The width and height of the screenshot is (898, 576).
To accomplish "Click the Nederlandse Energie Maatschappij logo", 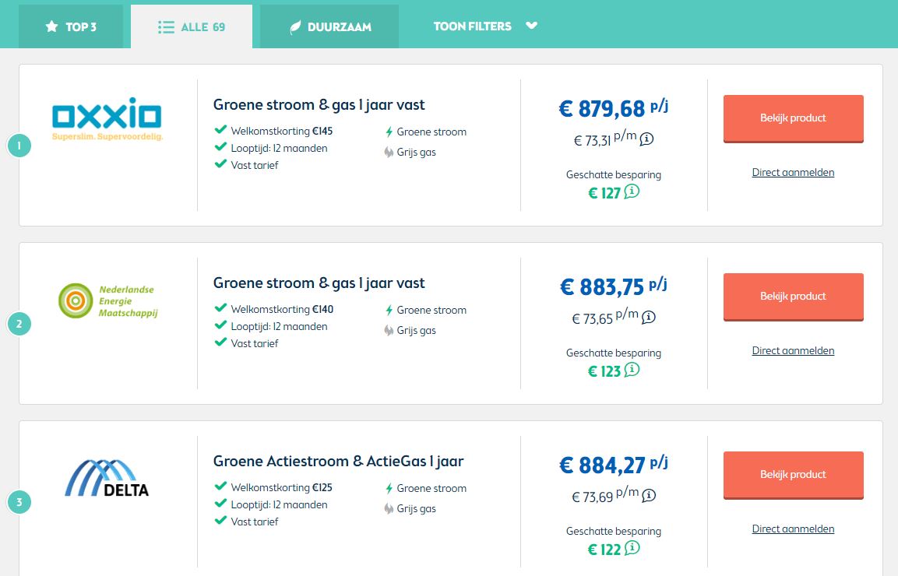I will coord(107,301).
